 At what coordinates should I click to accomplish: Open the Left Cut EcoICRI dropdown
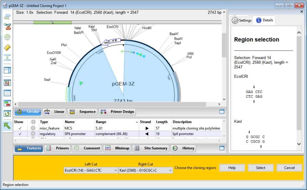[91, 170]
